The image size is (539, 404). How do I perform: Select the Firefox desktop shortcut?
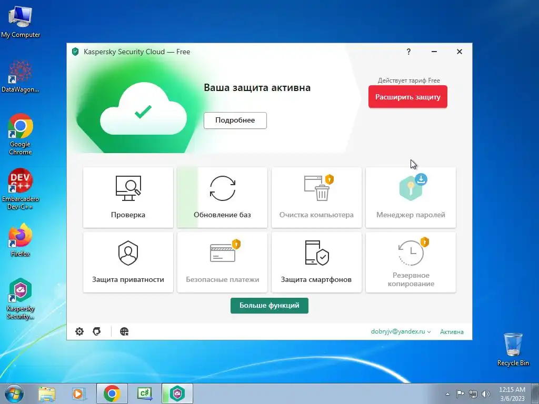(21, 240)
